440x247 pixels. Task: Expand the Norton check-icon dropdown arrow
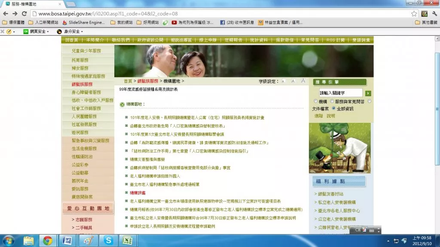click(14, 32)
